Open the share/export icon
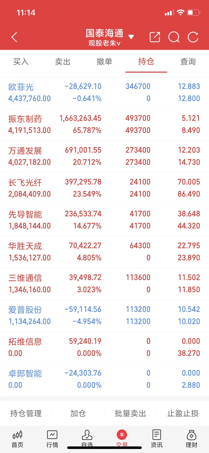 pos(155,37)
